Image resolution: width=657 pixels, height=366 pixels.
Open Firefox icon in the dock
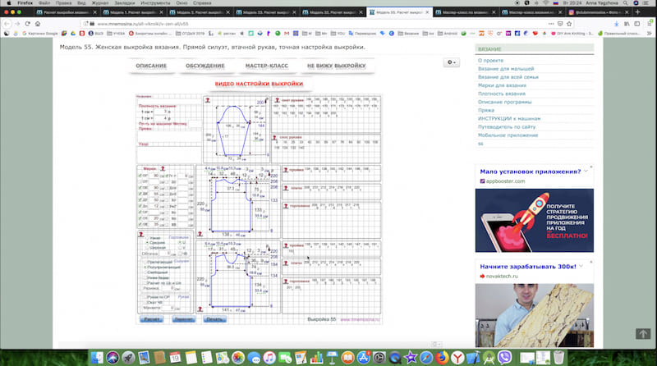coord(442,358)
